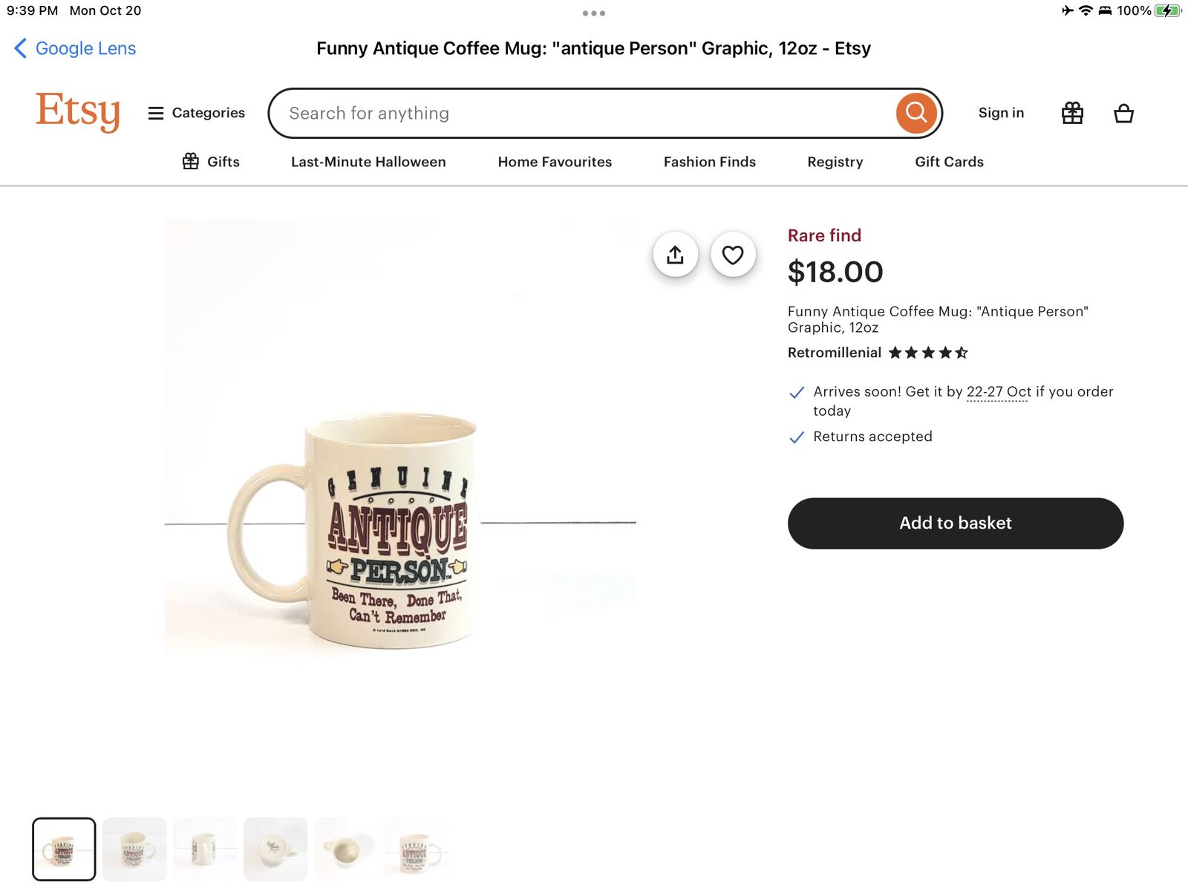Toggle the heart favourite button
The height and width of the screenshot is (891, 1188).
(x=733, y=255)
